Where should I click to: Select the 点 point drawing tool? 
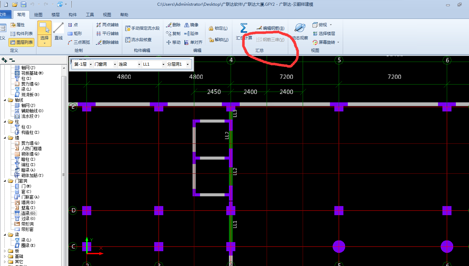[73, 25]
